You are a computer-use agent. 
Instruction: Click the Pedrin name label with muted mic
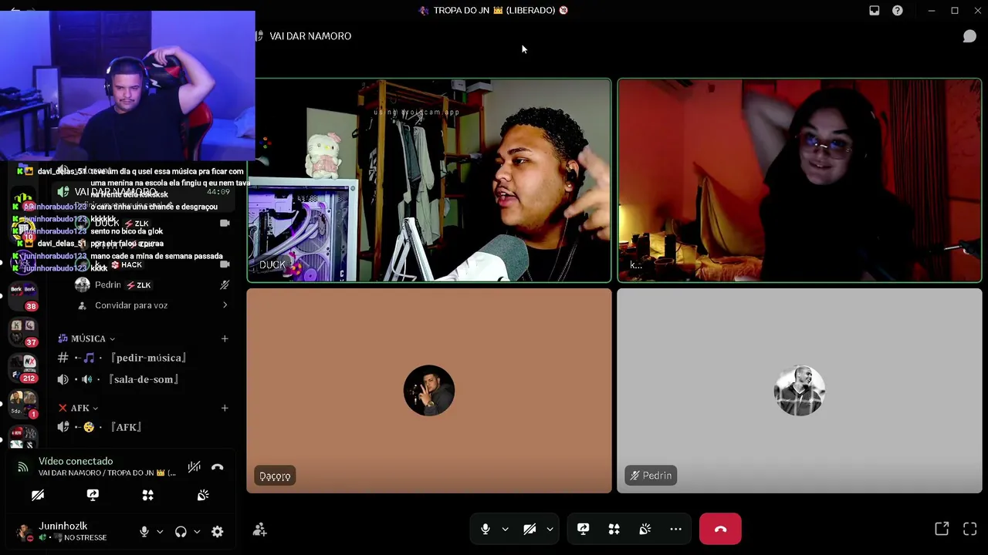pos(651,476)
